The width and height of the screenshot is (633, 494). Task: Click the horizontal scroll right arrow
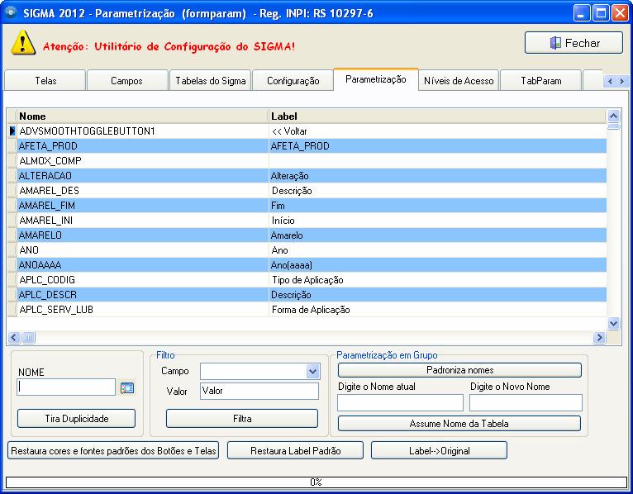coord(599,337)
